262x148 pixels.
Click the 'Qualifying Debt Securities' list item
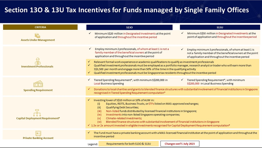pyautogui.click(x=122, y=108)
